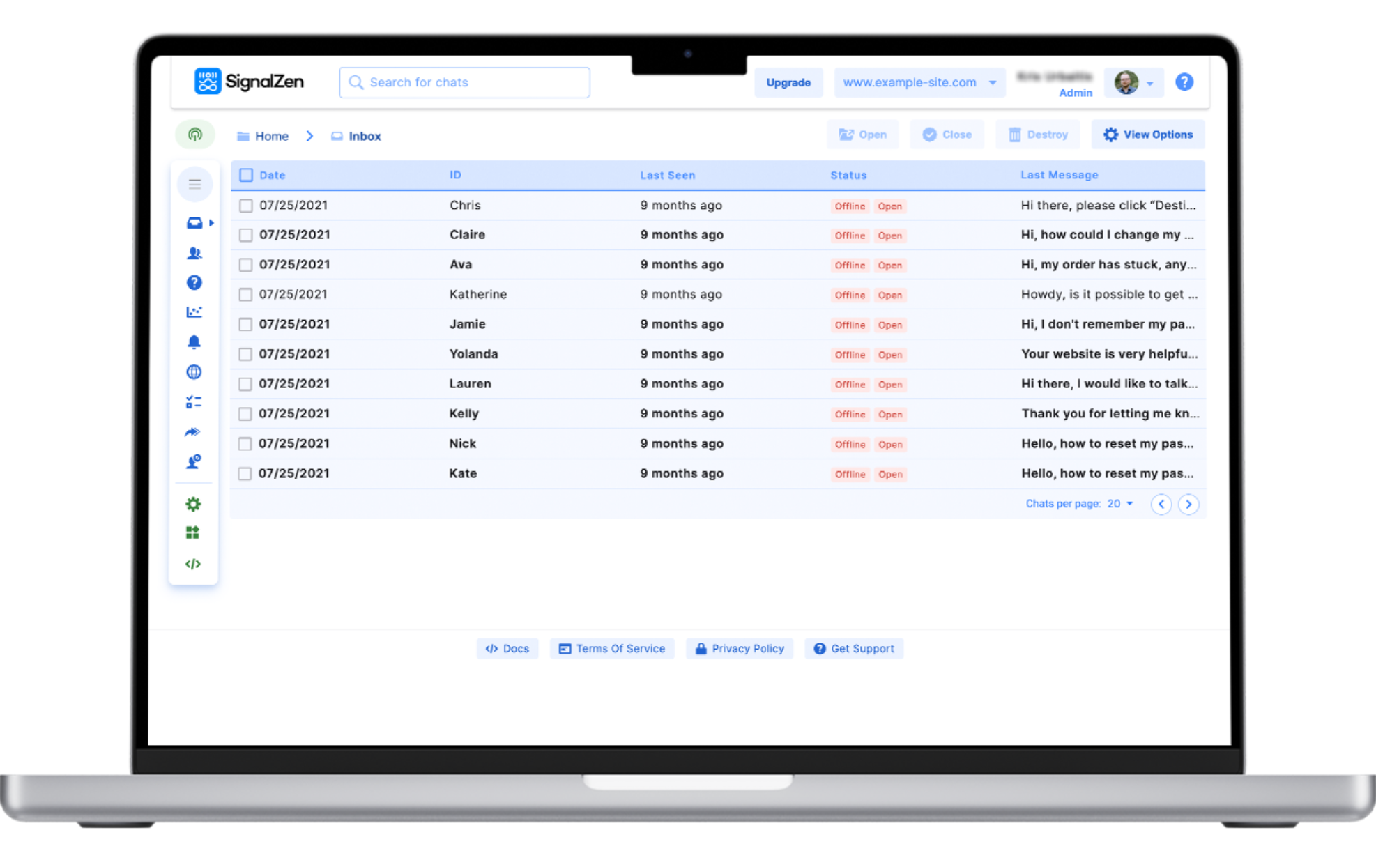Screen dimensions: 1376x860
Task: Open the user avatar account dropdown
Action: (x=1134, y=82)
